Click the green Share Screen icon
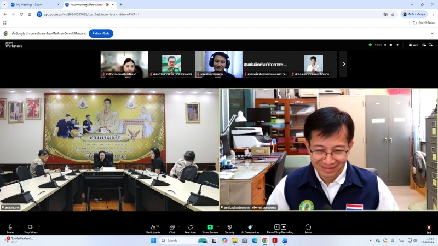Screen dimensions: 438x246 click(x=210, y=227)
